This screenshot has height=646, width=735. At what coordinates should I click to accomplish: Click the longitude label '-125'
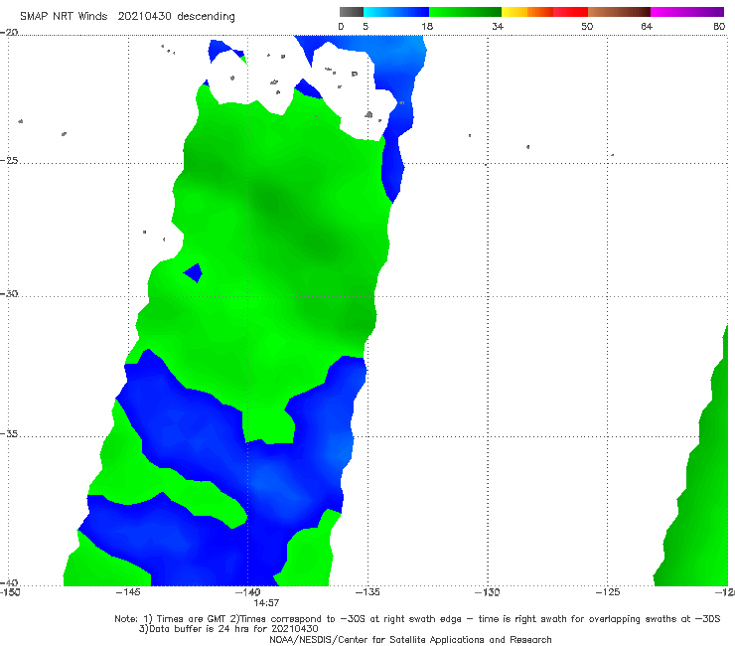pyautogui.click(x=608, y=592)
